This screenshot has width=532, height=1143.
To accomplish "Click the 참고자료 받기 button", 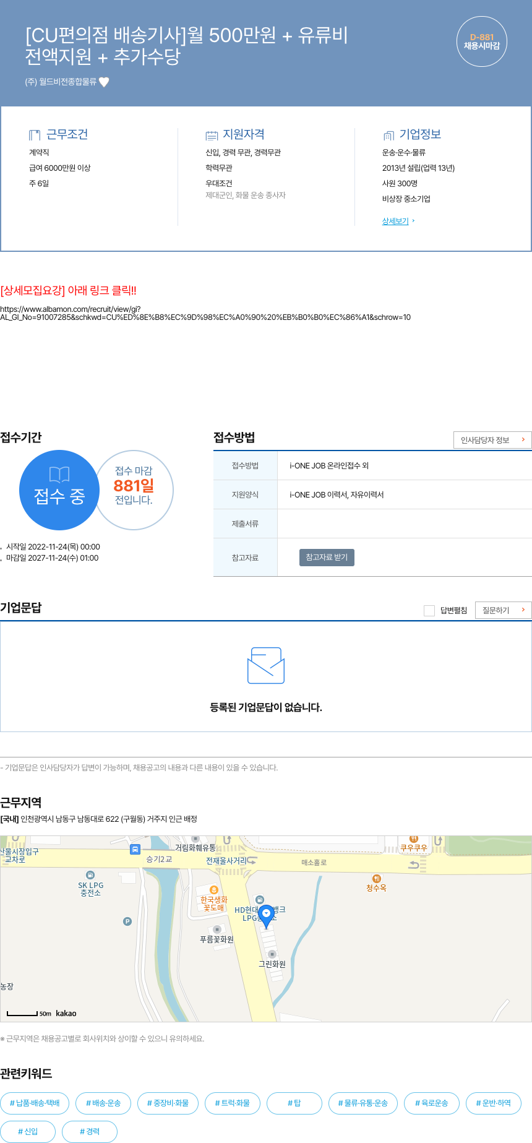I will tap(327, 558).
